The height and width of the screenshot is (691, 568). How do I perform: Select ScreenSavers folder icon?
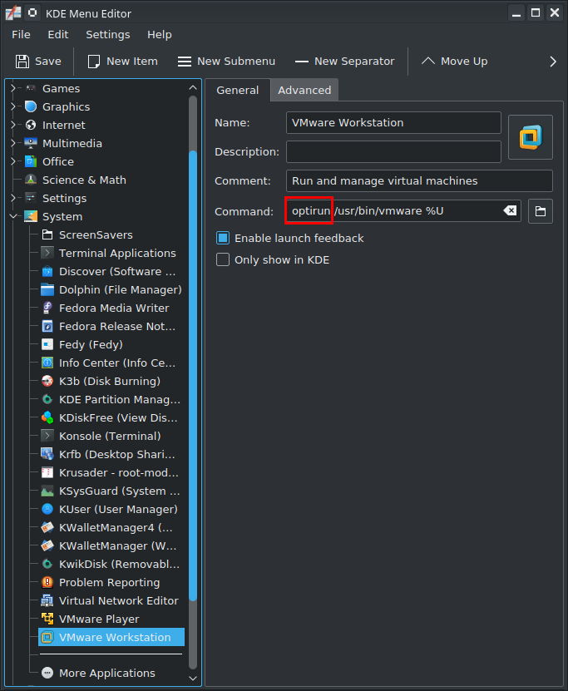47,234
